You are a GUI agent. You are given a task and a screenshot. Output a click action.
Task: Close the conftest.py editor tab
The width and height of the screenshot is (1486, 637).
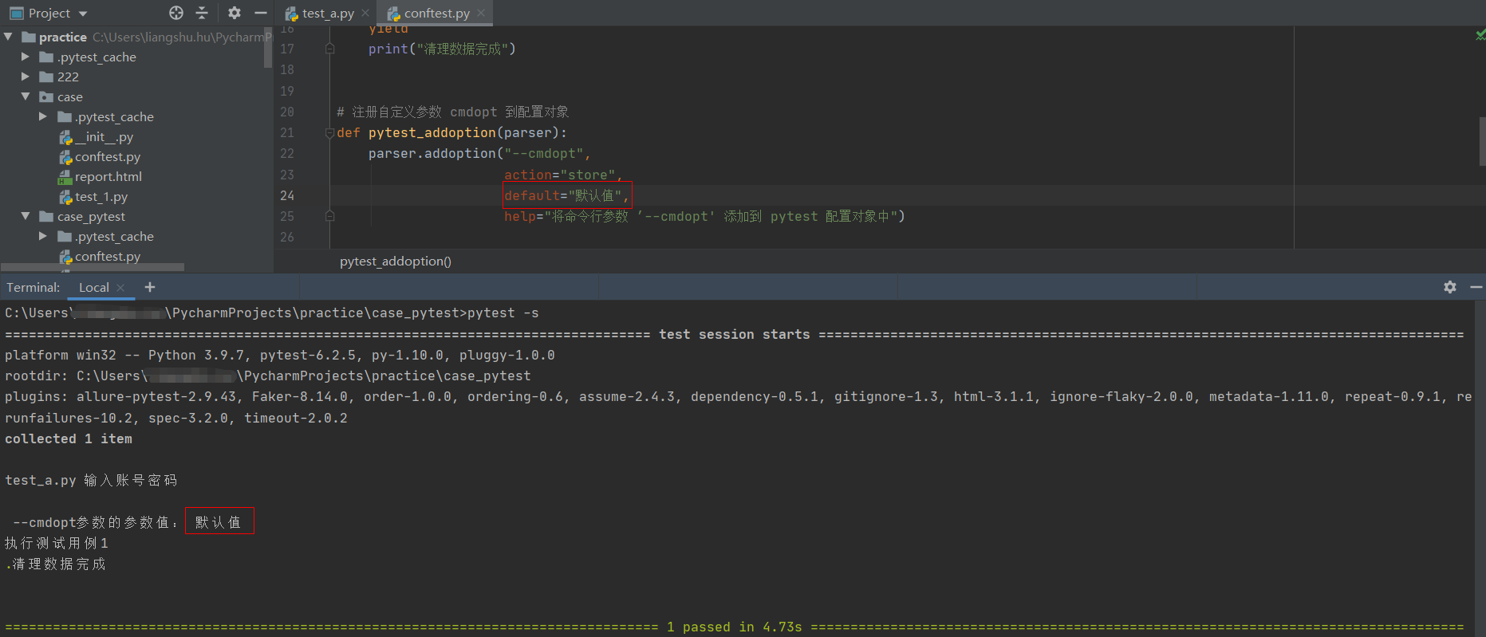(481, 14)
